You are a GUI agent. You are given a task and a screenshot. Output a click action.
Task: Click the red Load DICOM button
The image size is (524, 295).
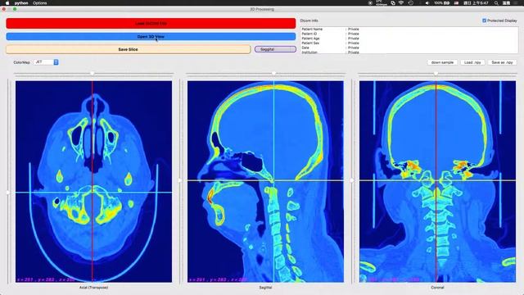click(x=151, y=24)
